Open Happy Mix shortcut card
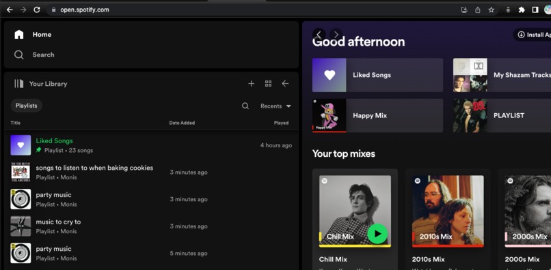 pyautogui.click(x=378, y=115)
